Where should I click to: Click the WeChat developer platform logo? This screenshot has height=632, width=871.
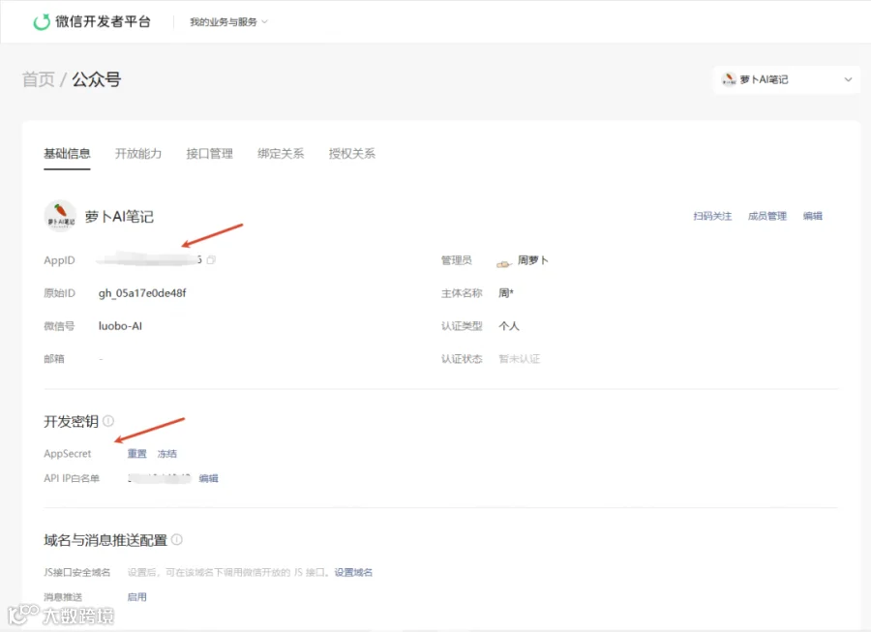click(x=92, y=21)
